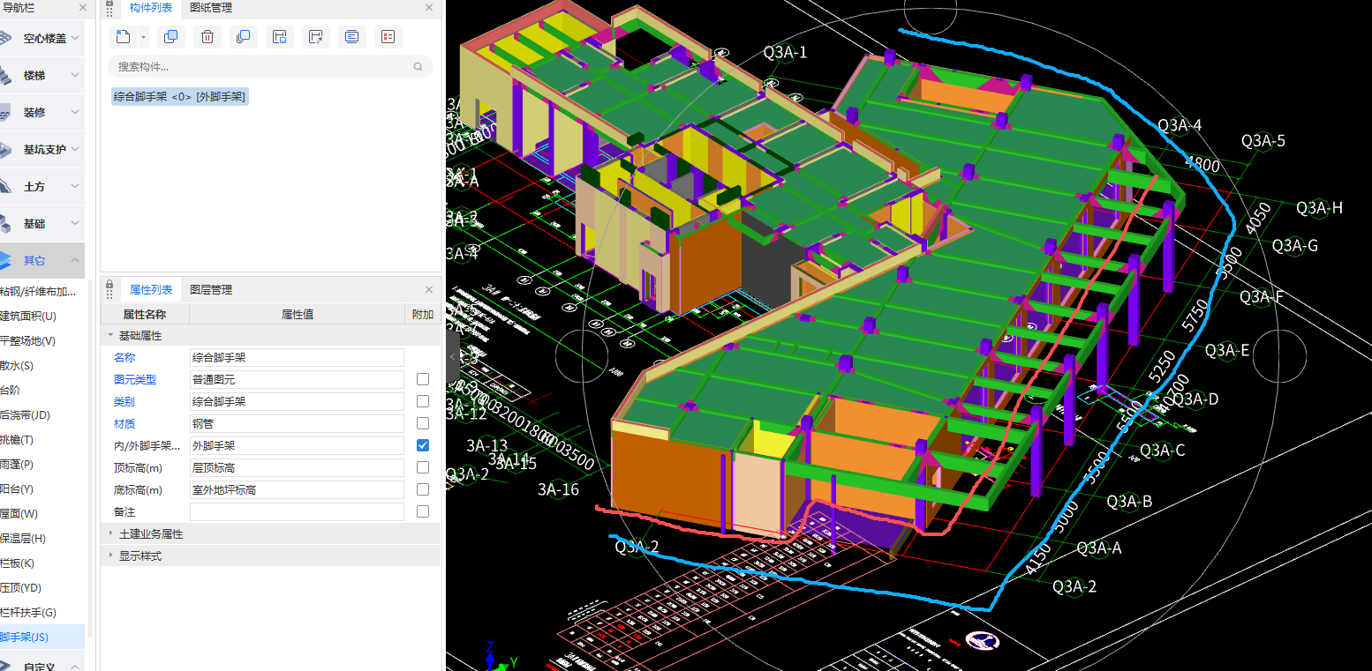1372x671 pixels.
Task: Click the 底标高(m) value field
Action: click(296, 489)
